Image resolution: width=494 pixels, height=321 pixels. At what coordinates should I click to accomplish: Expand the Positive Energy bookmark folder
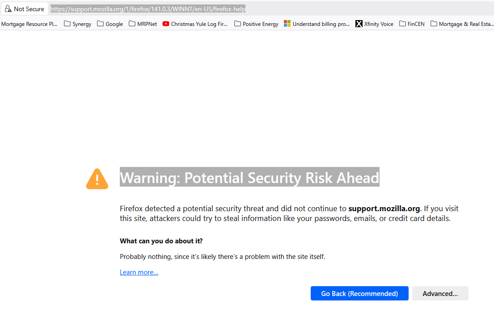coord(256,24)
